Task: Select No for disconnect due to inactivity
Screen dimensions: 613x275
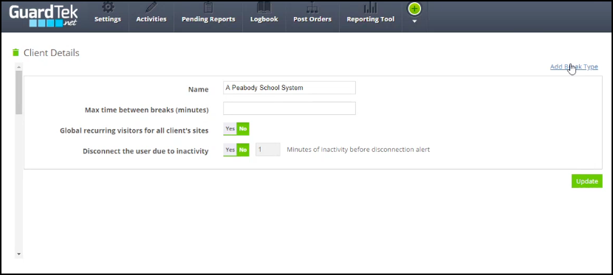Action: click(243, 150)
